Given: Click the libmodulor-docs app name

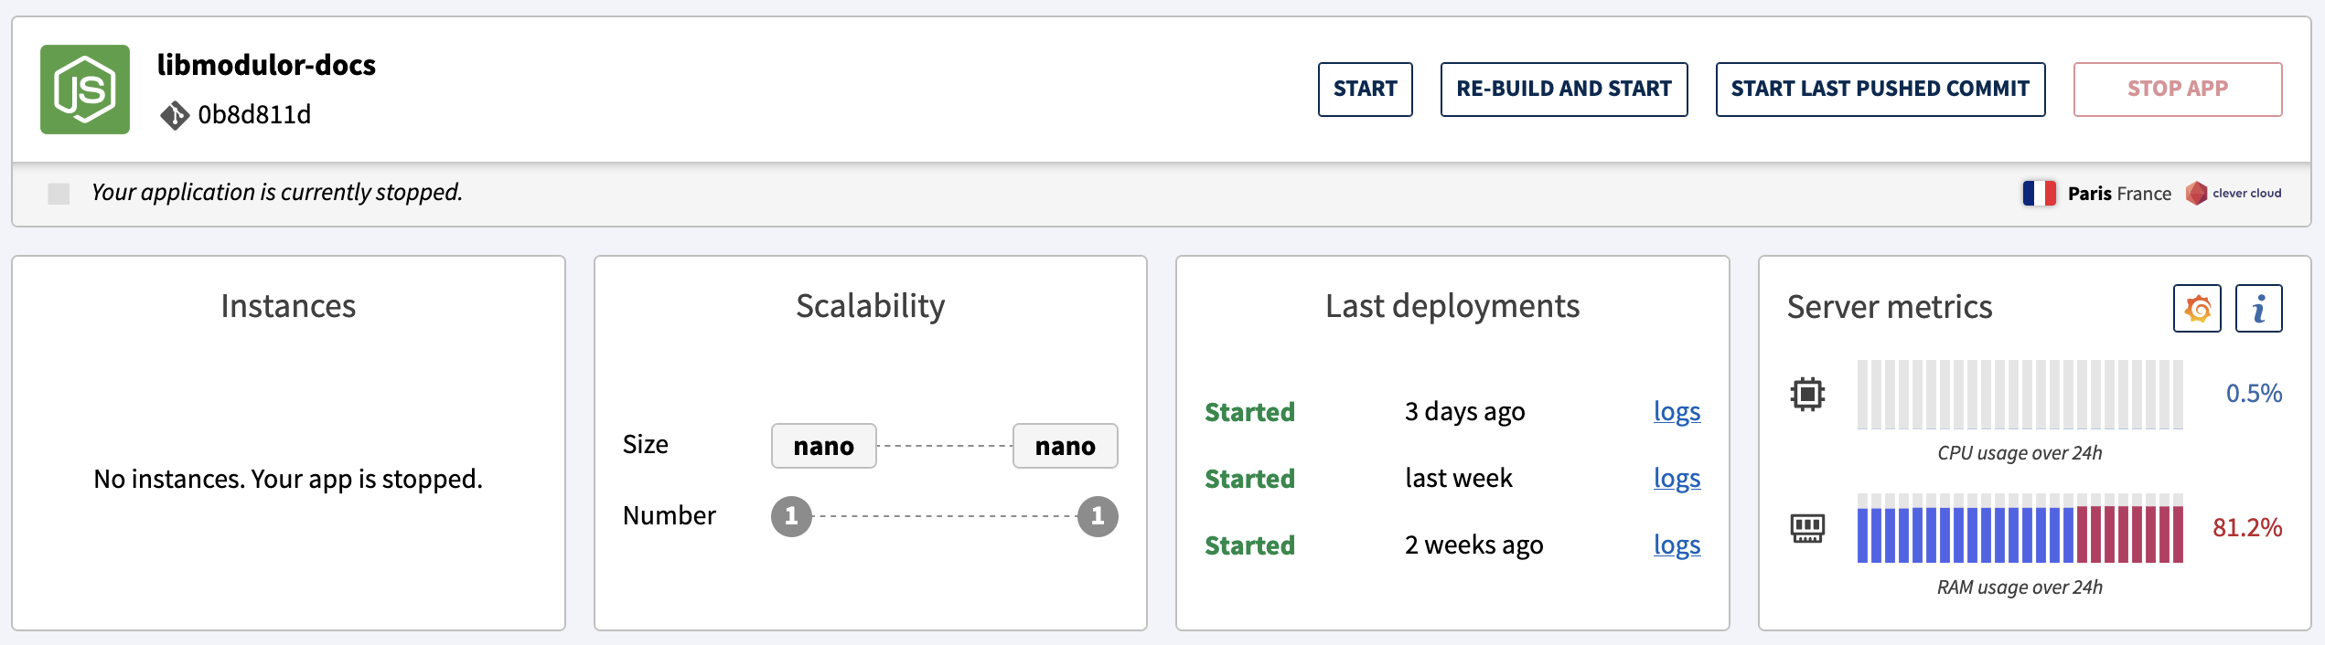Looking at the screenshot, I should (x=266, y=65).
